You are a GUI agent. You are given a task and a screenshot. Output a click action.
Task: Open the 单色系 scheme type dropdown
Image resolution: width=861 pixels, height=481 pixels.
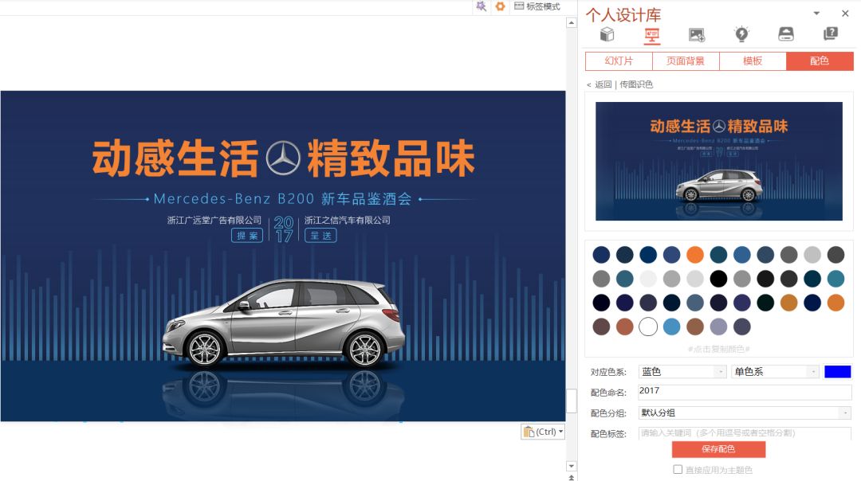(775, 372)
